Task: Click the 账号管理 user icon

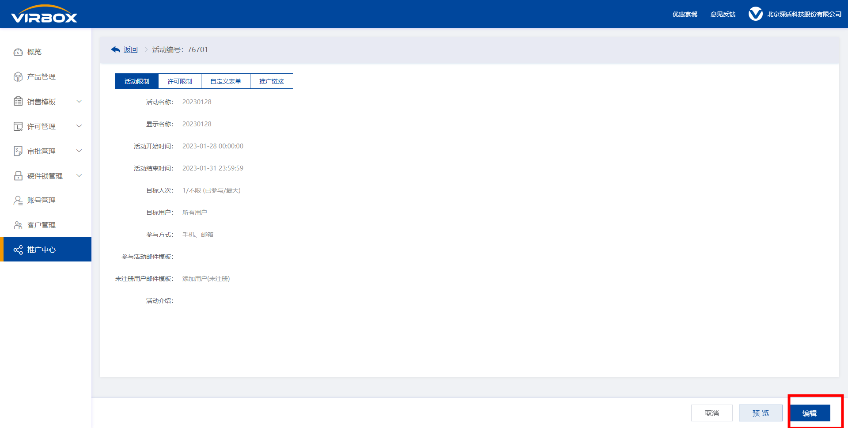Action: pyautogui.click(x=18, y=201)
